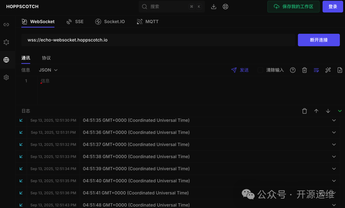Expand the 04:51:39 GMT log entry
The width and height of the screenshot is (345, 208).
(x=334, y=169)
